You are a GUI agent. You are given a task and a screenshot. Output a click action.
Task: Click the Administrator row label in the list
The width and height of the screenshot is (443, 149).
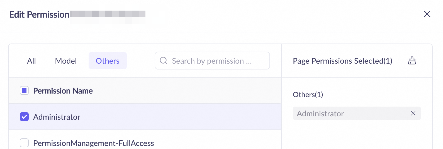tap(57, 117)
